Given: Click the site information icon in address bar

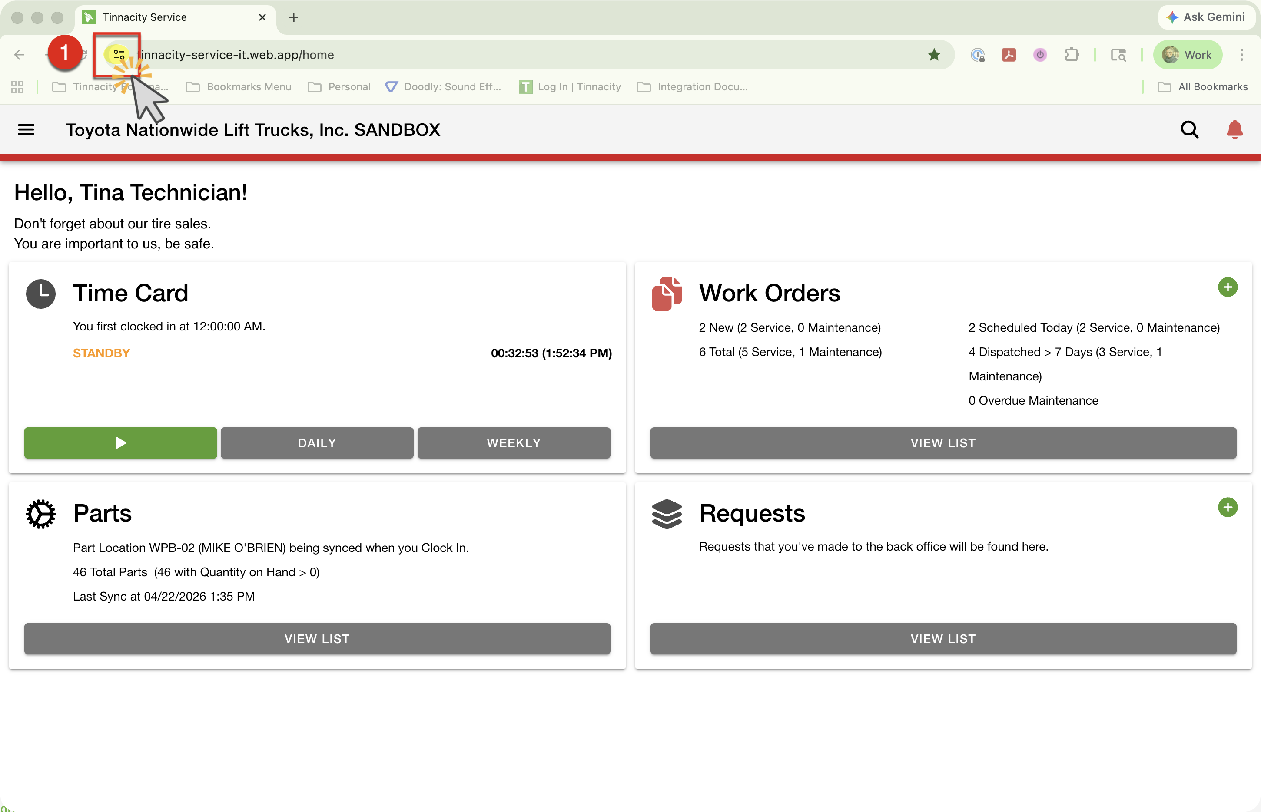Looking at the screenshot, I should [118, 55].
